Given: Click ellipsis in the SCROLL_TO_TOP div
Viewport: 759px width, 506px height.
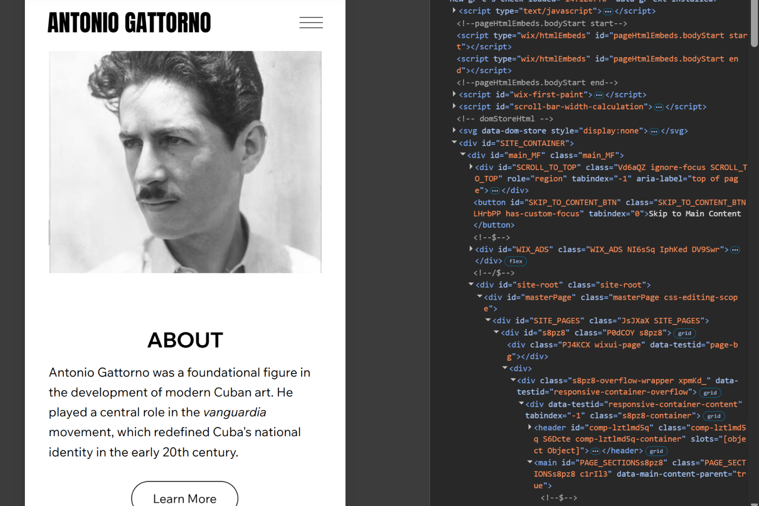Looking at the screenshot, I should point(495,190).
